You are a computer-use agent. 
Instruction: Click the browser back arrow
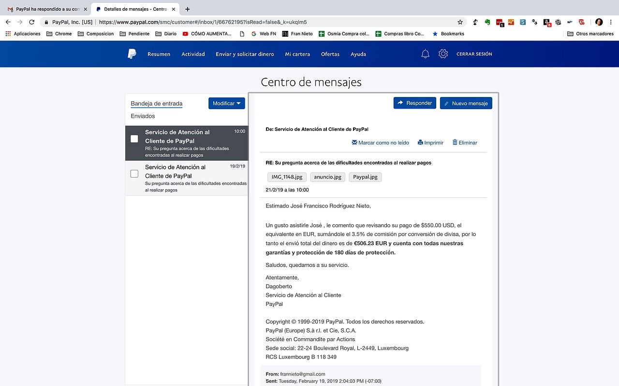(8, 22)
